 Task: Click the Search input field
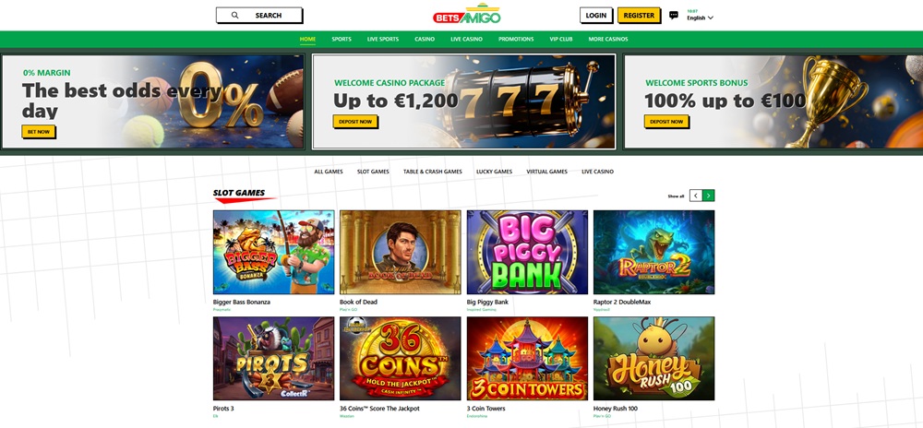coord(259,16)
